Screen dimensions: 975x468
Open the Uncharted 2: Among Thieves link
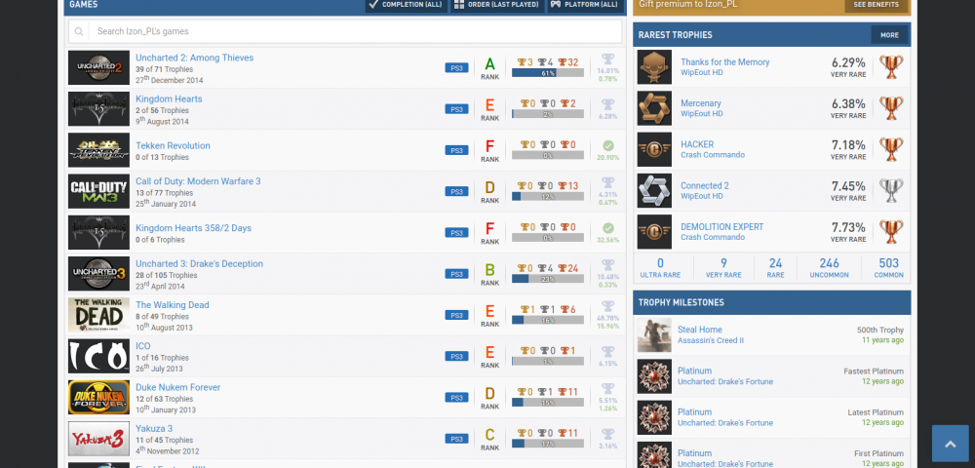(194, 58)
